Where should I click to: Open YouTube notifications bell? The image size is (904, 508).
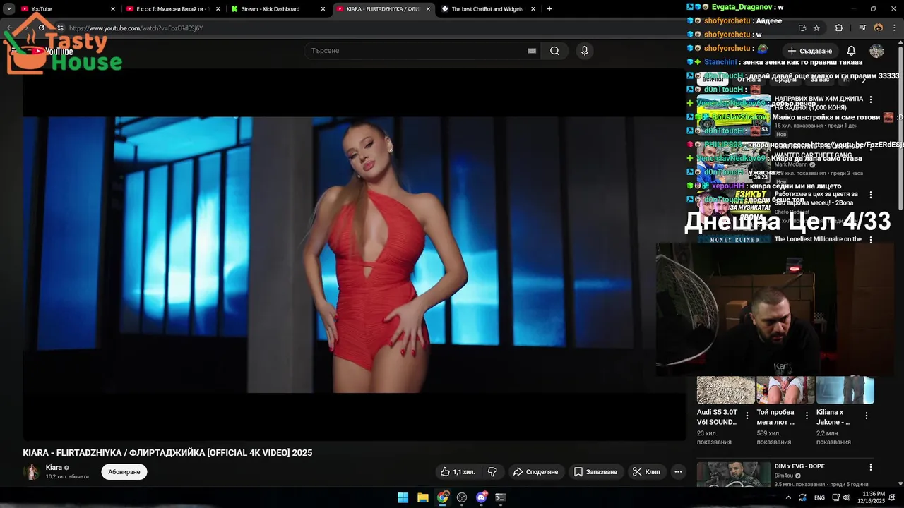[x=851, y=51]
